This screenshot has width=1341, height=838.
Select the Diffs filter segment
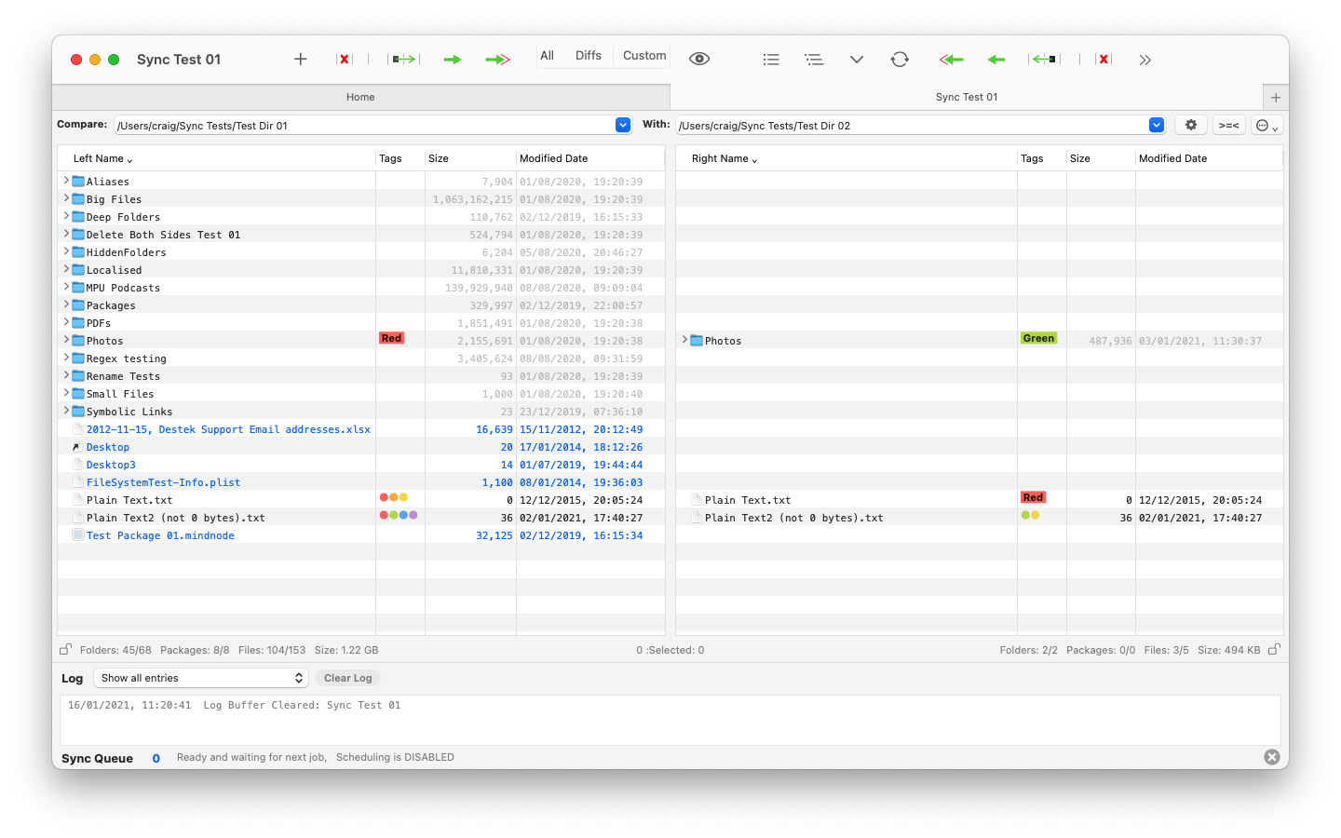click(x=589, y=56)
